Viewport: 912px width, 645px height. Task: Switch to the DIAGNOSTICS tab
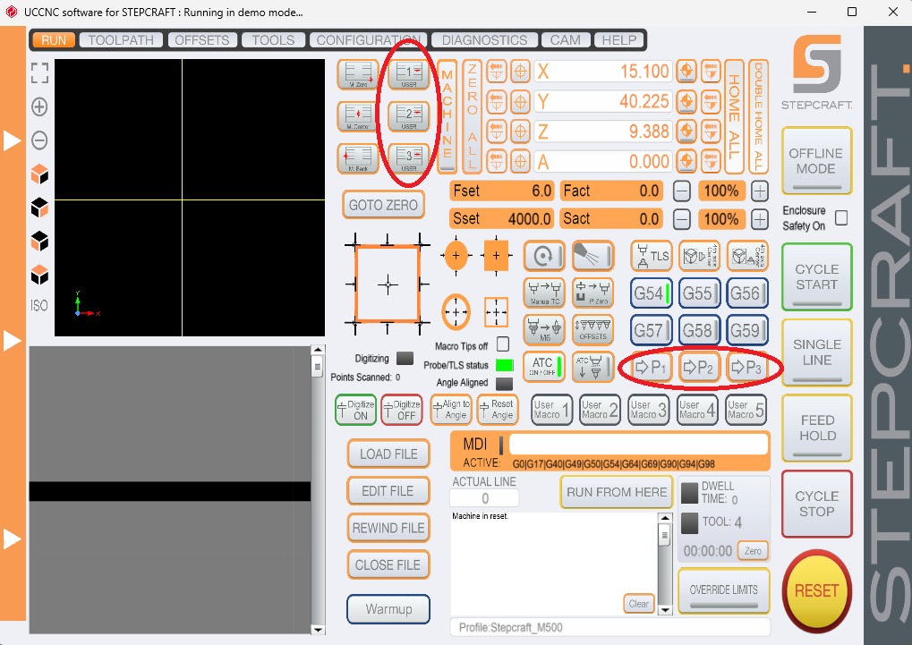pyautogui.click(x=484, y=40)
